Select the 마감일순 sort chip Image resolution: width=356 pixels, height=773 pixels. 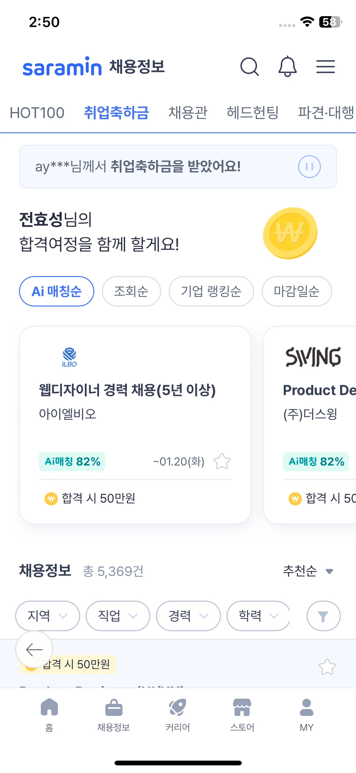coord(297,291)
